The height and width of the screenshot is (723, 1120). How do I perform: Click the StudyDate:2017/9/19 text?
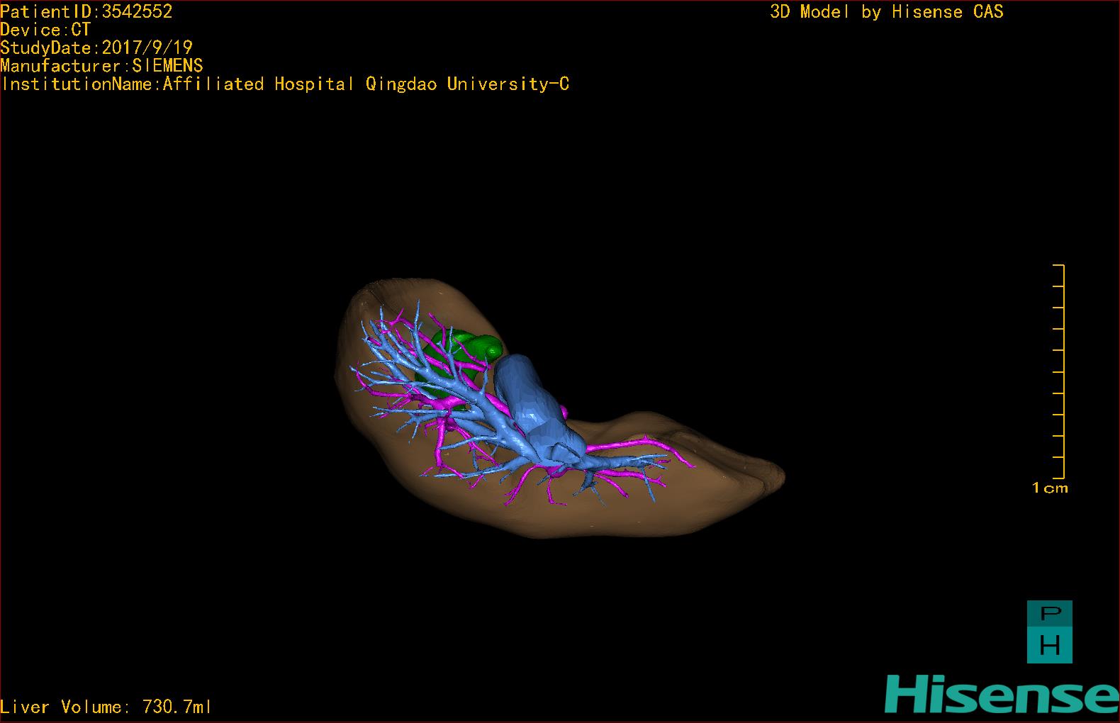tap(96, 47)
